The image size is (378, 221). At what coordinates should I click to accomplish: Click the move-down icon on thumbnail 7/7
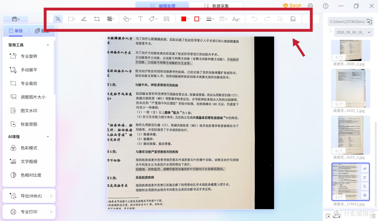pos(365,186)
